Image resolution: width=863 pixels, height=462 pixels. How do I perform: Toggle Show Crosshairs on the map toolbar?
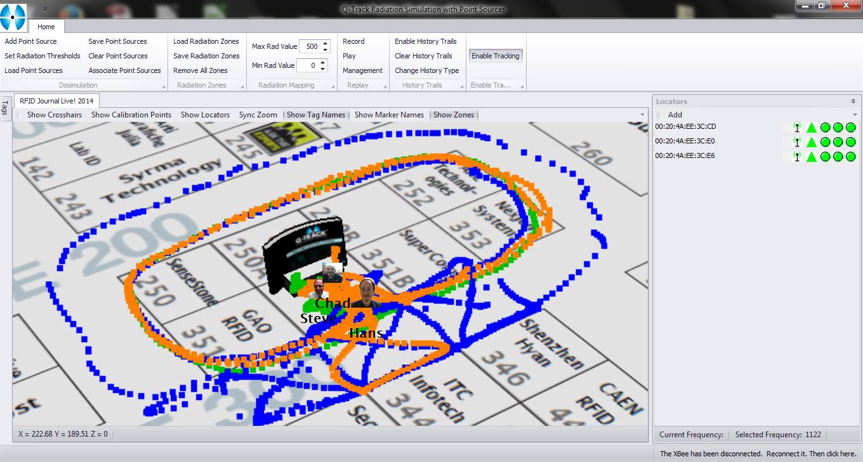(x=55, y=115)
